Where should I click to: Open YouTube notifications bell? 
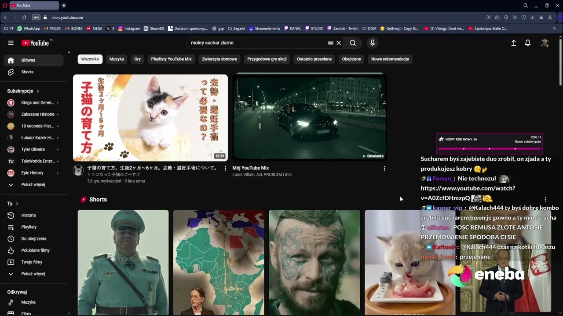[x=528, y=43]
